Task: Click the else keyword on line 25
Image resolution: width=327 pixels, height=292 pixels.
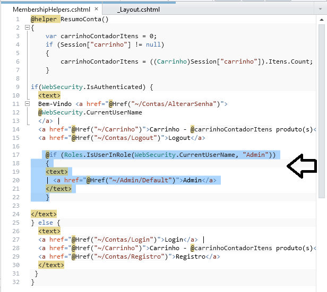Action: click(x=46, y=223)
